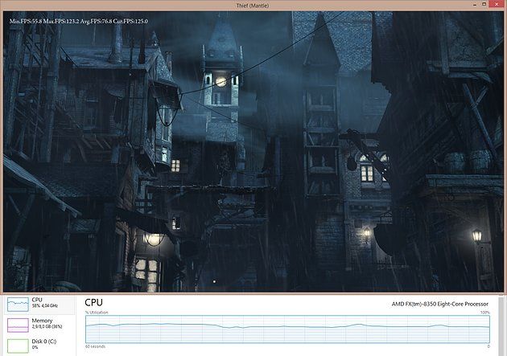Click the CPU utilization graph
Screen dimensions: 507x356
(x=287, y=329)
